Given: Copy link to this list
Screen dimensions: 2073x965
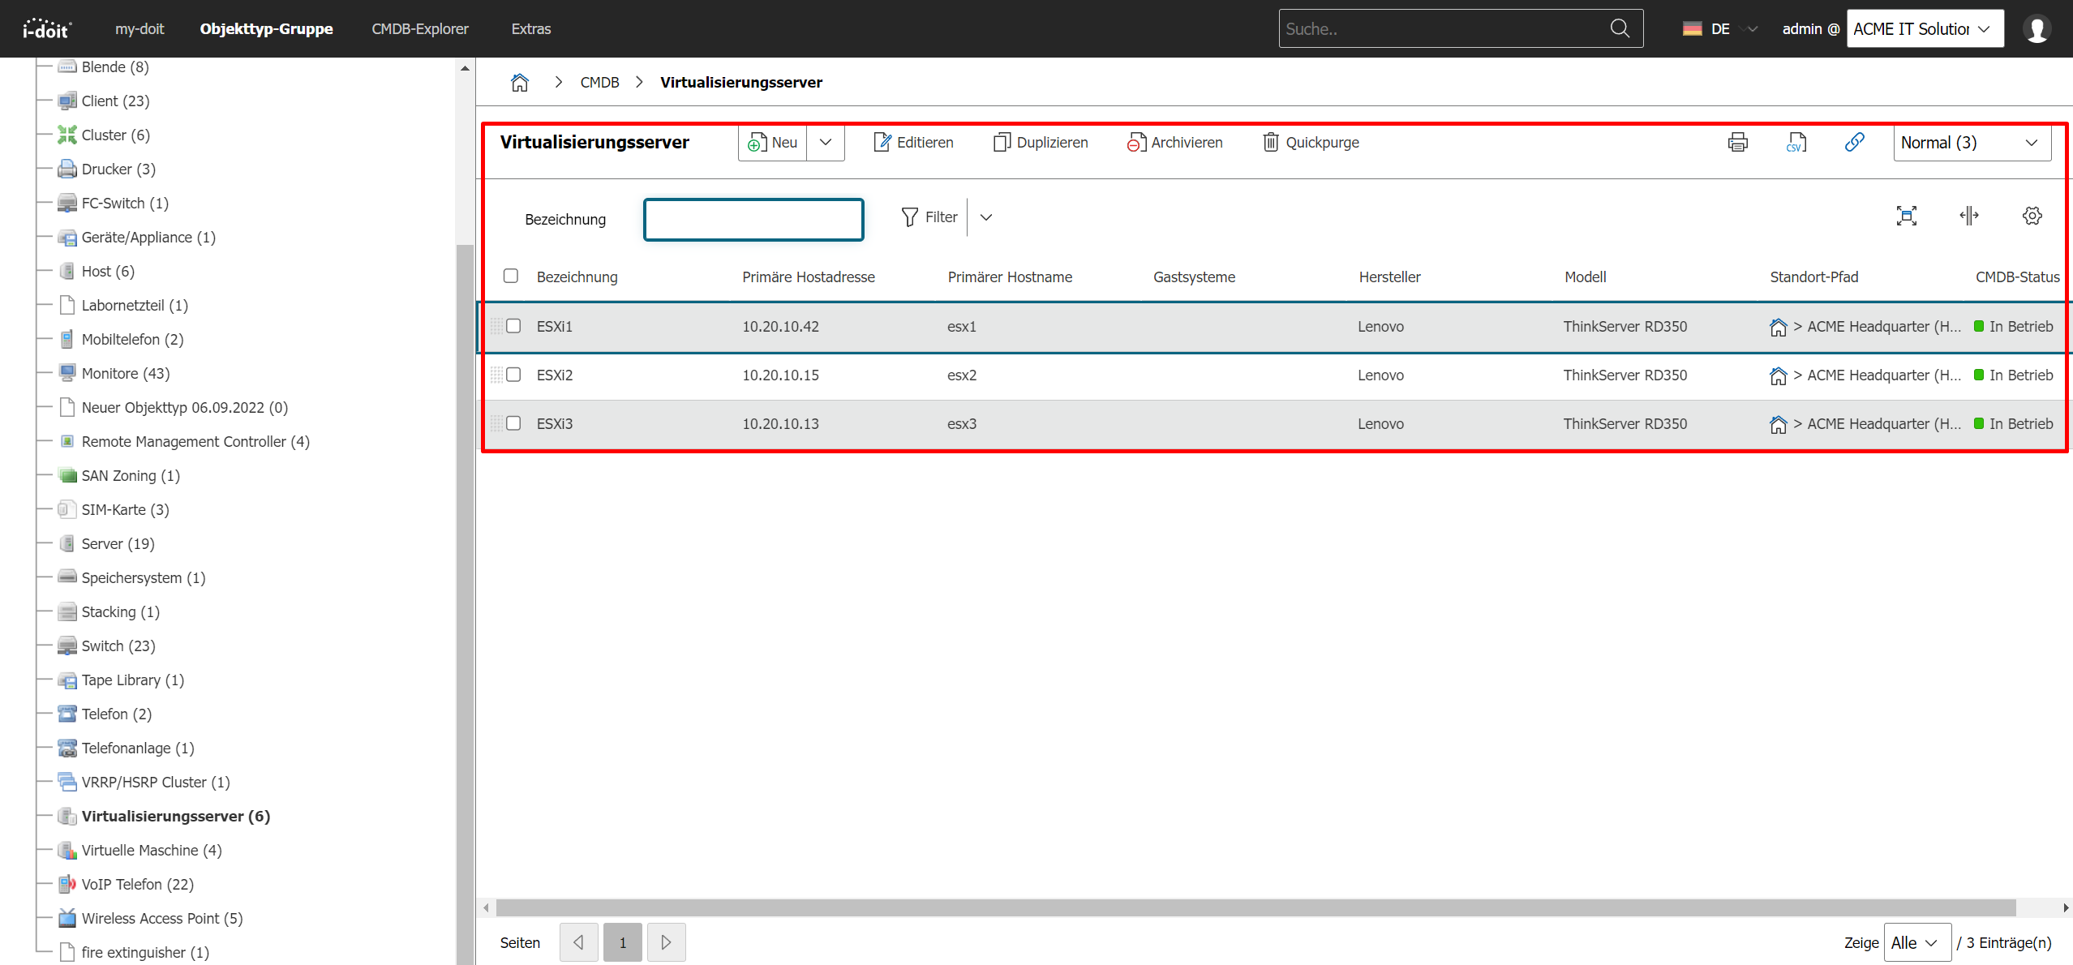Looking at the screenshot, I should click(1854, 143).
